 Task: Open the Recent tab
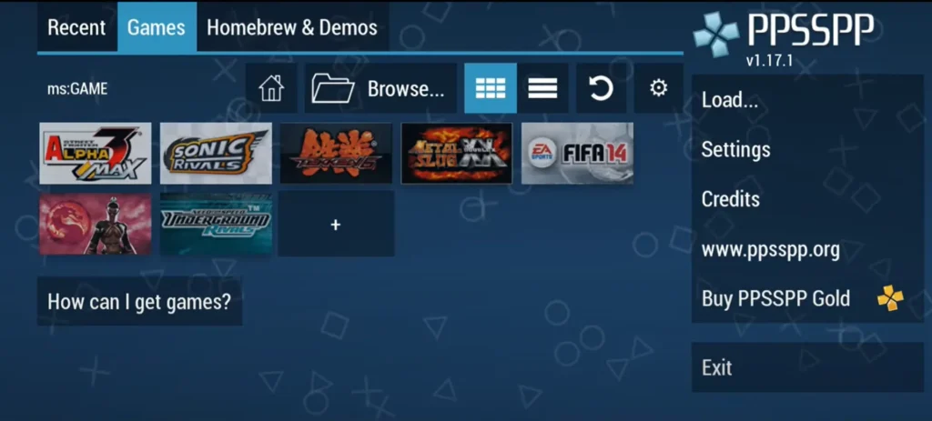tap(76, 27)
